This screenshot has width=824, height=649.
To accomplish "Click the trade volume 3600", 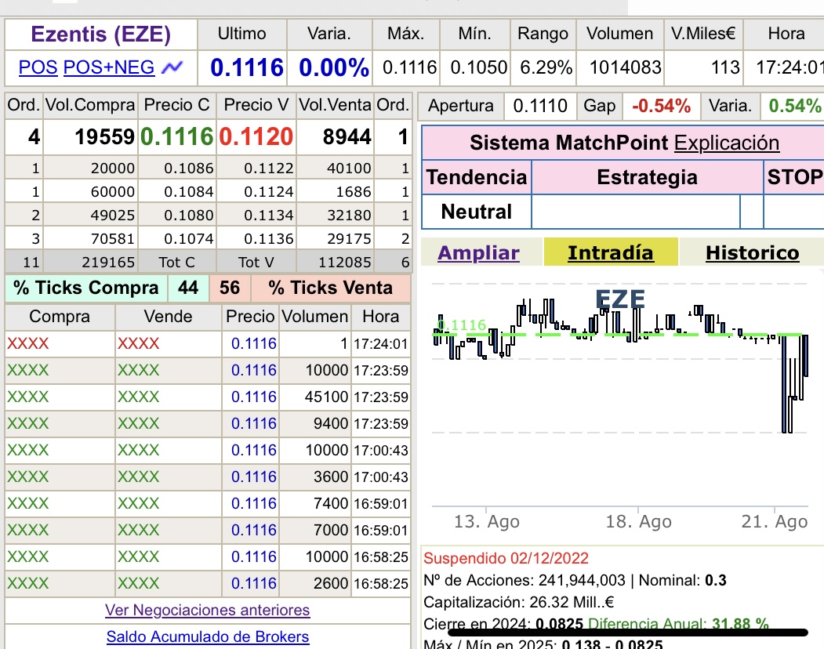I will point(331,477).
